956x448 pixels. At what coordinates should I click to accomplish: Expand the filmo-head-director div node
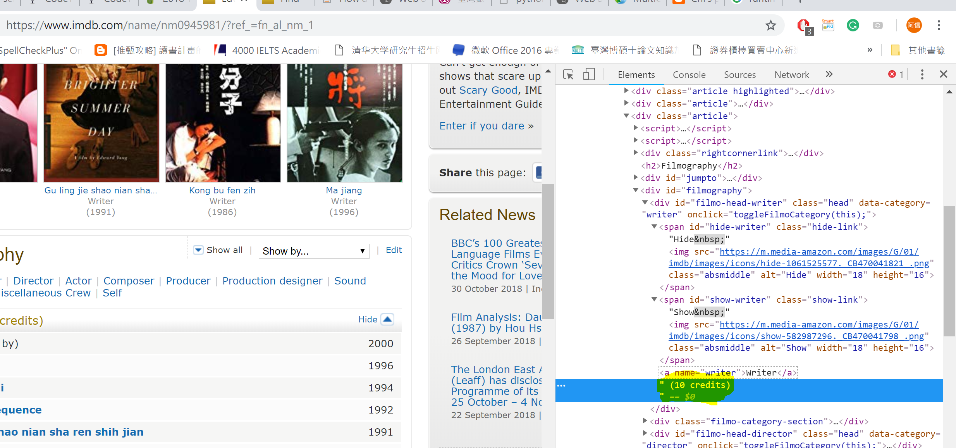645,433
